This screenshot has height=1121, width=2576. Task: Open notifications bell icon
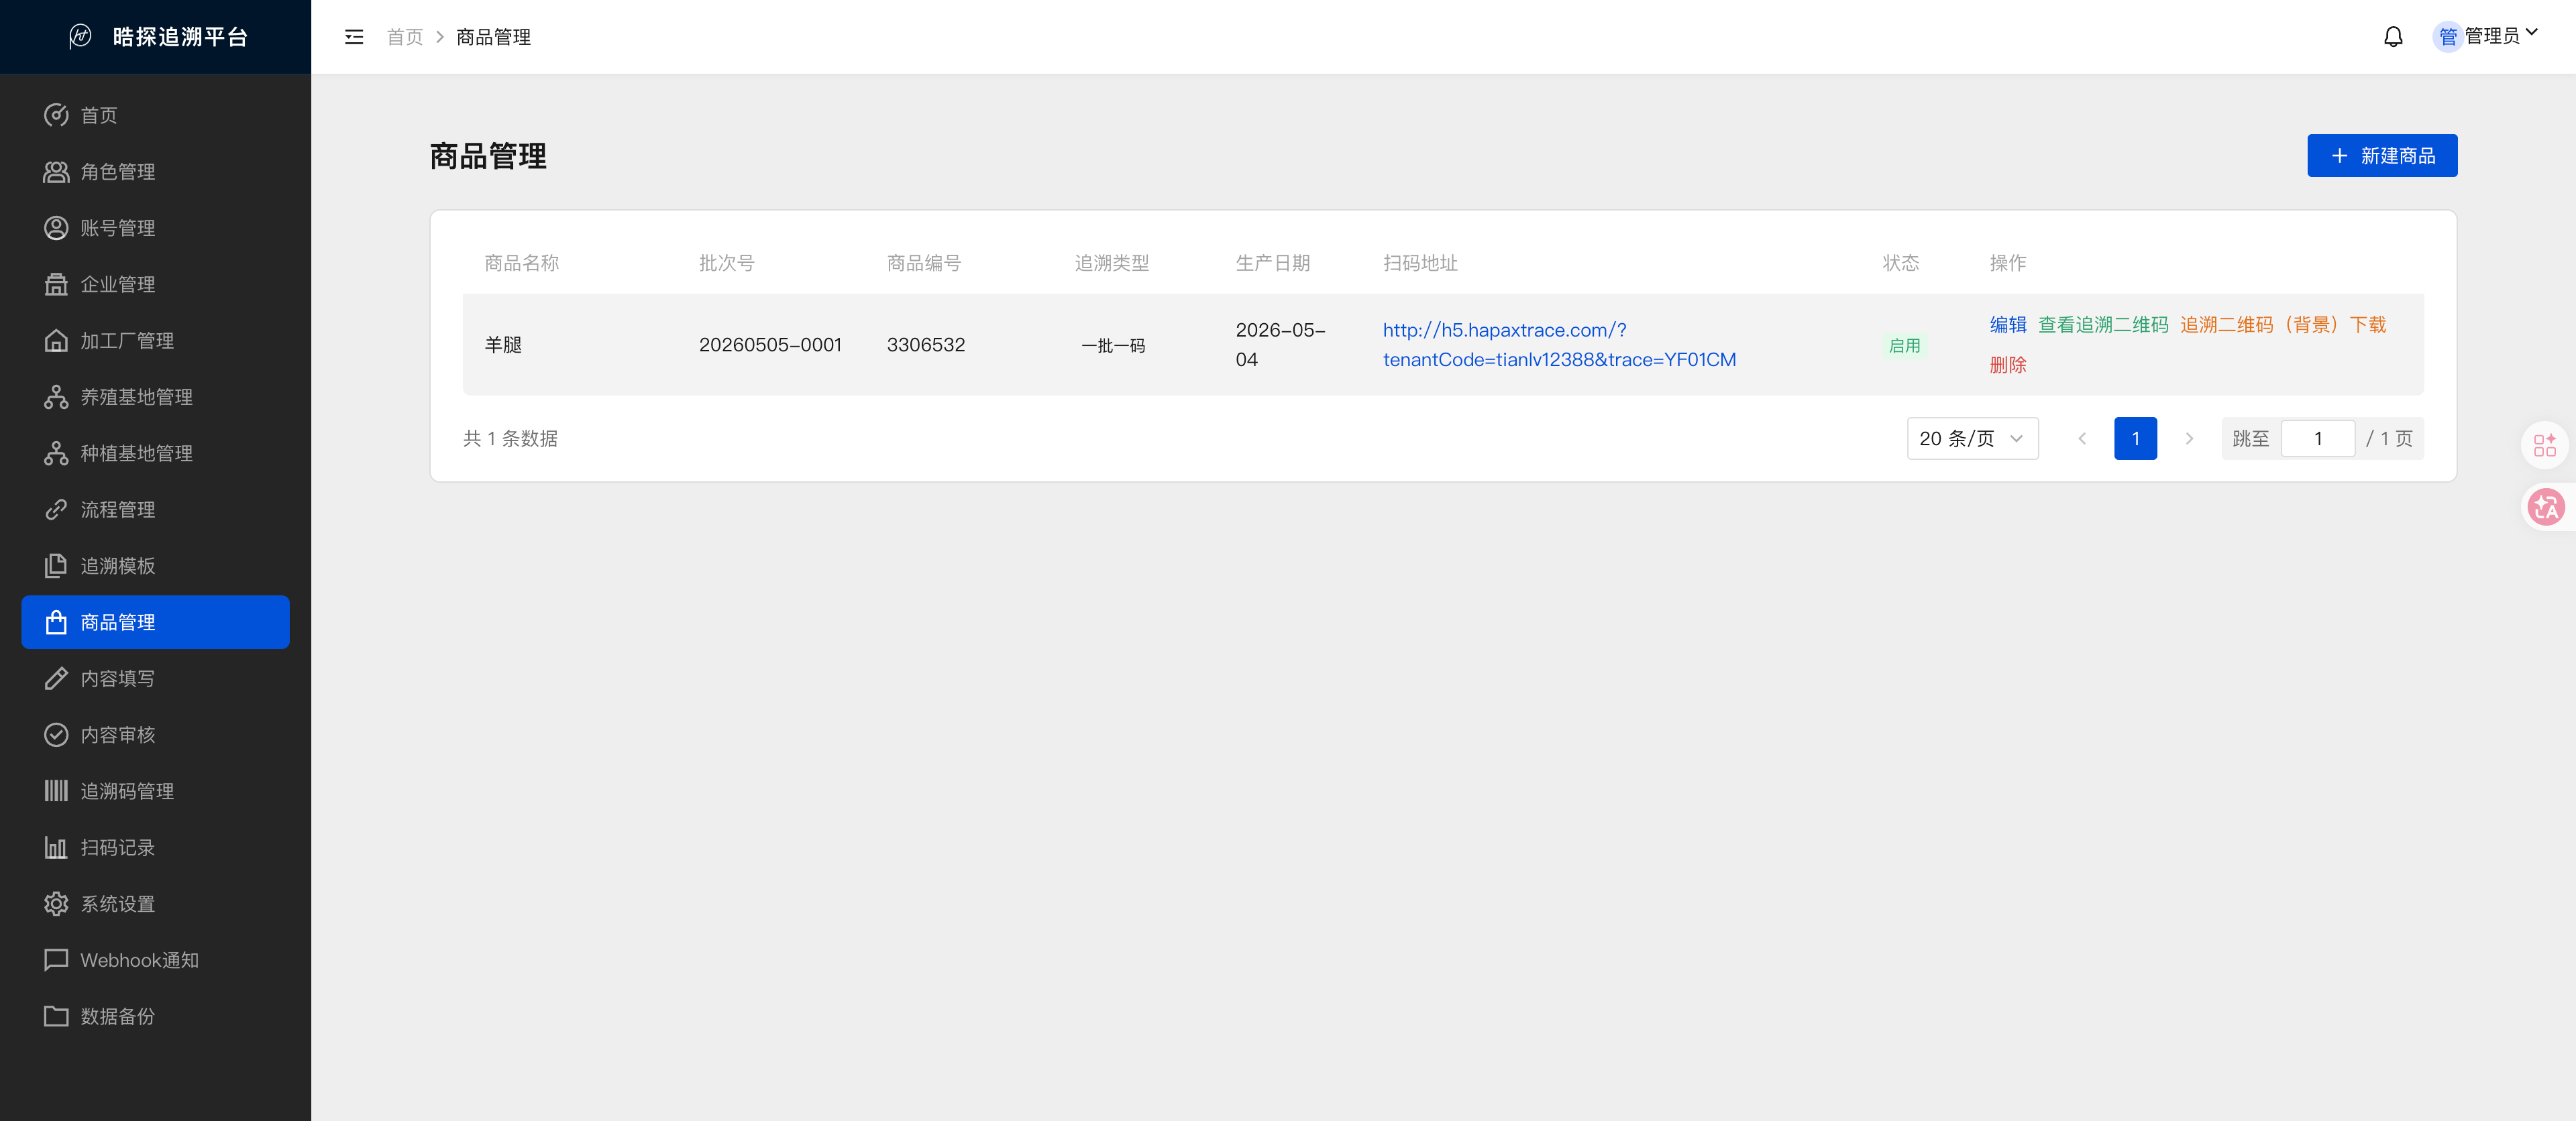coord(2393,37)
